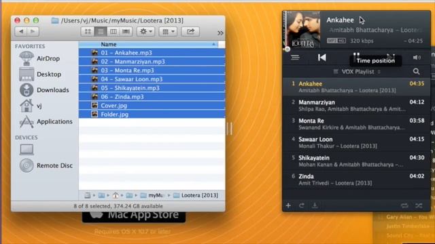The image size is (435, 244).
Task: Play track 1 Ankahee in VOX
Action: pos(356,87)
